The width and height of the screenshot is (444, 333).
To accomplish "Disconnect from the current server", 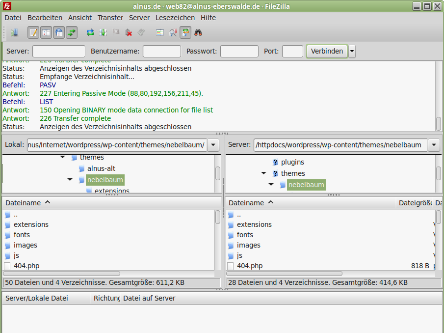I will pos(129,32).
